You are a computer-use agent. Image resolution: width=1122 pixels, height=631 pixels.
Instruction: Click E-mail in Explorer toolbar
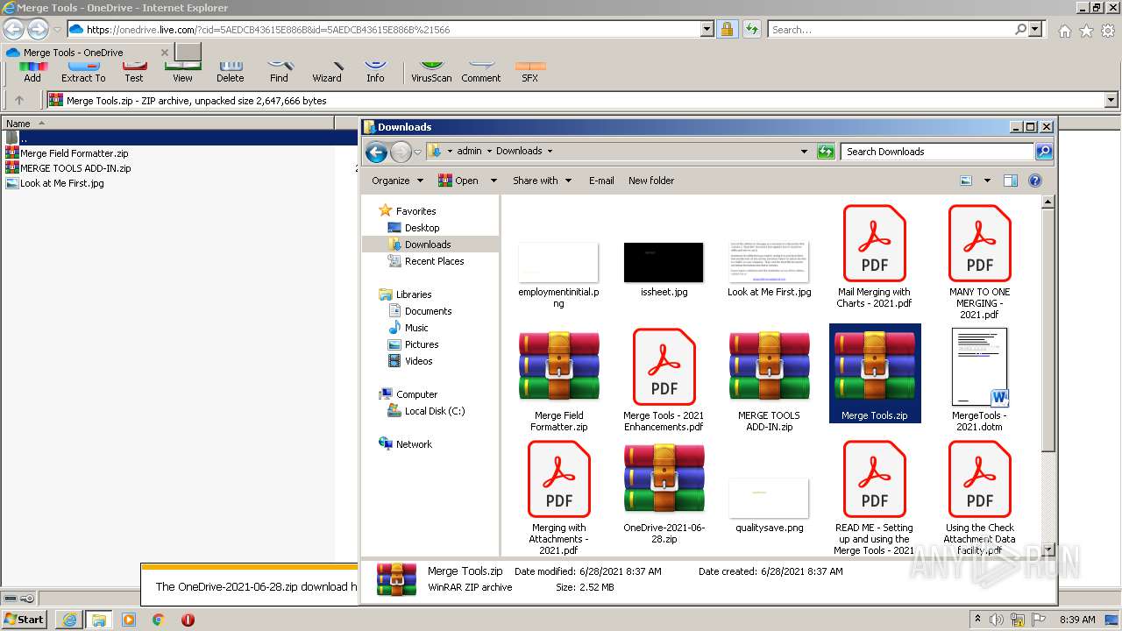[x=601, y=181]
